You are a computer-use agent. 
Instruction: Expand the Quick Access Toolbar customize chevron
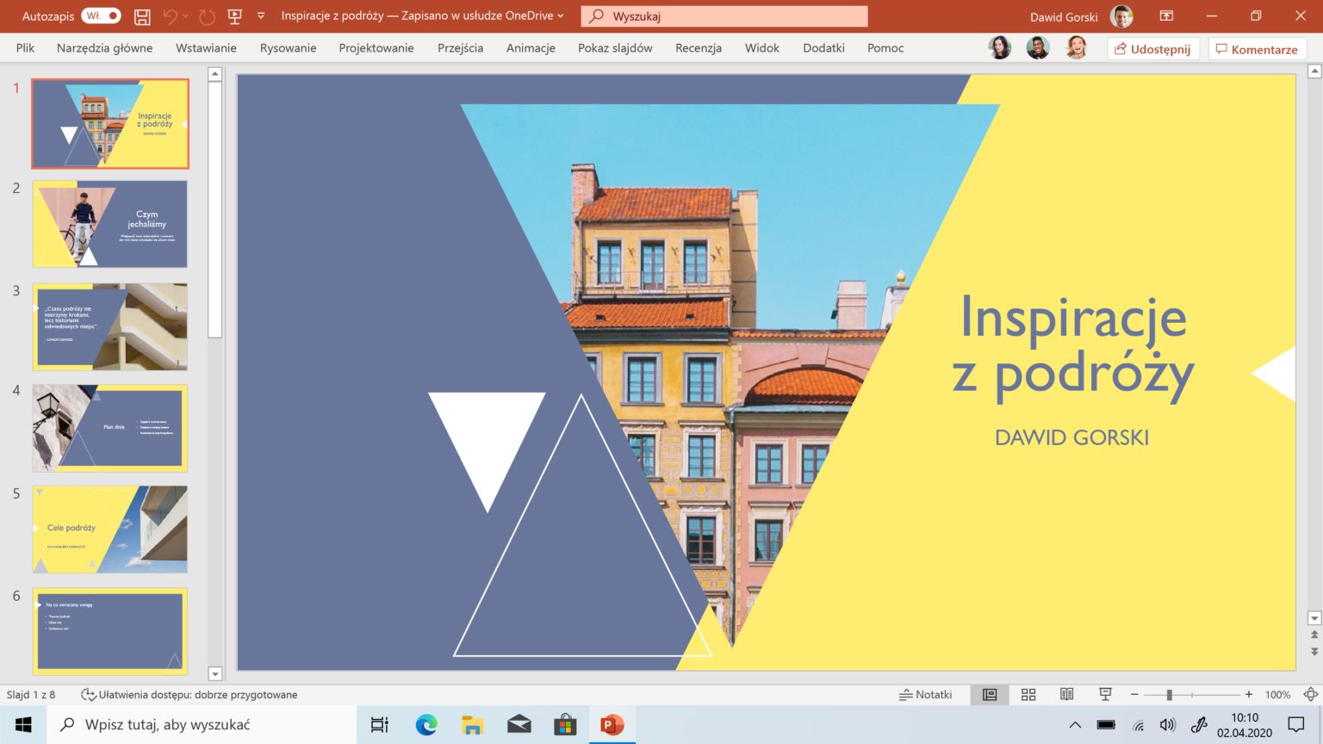pyautogui.click(x=260, y=15)
